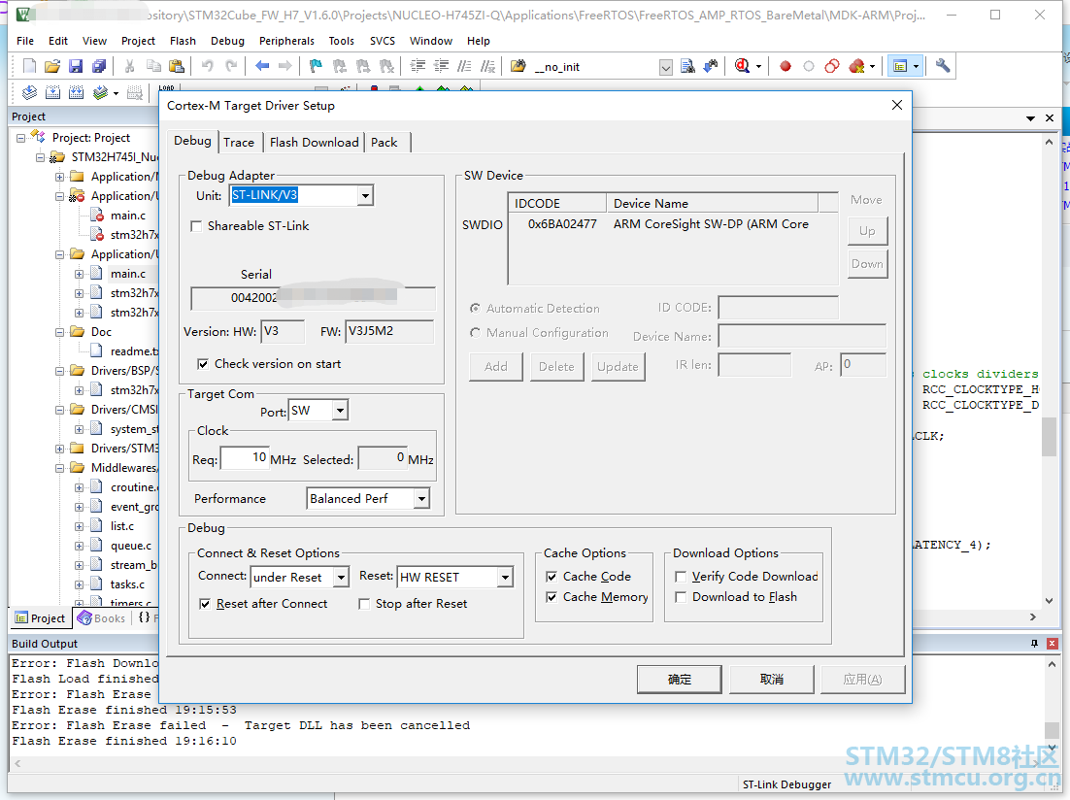The width and height of the screenshot is (1070, 800).
Task: Click the Comment selection icon
Action: click(x=464, y=66)
